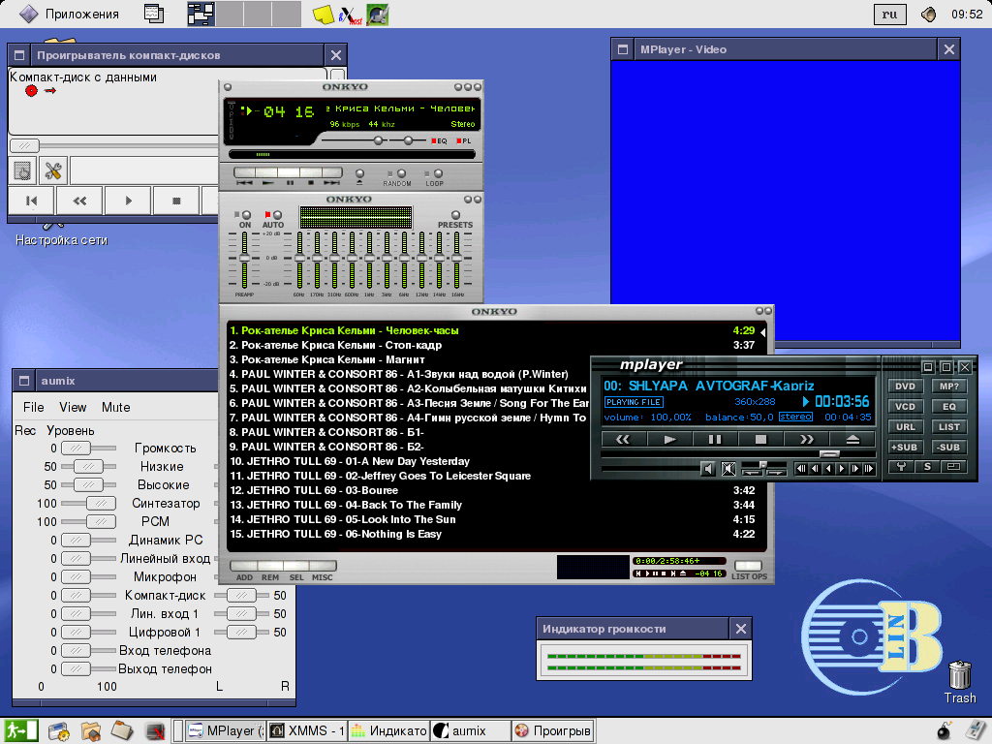
Task: Click the MP? button in mplayer
Action: [x=949, y=387]
